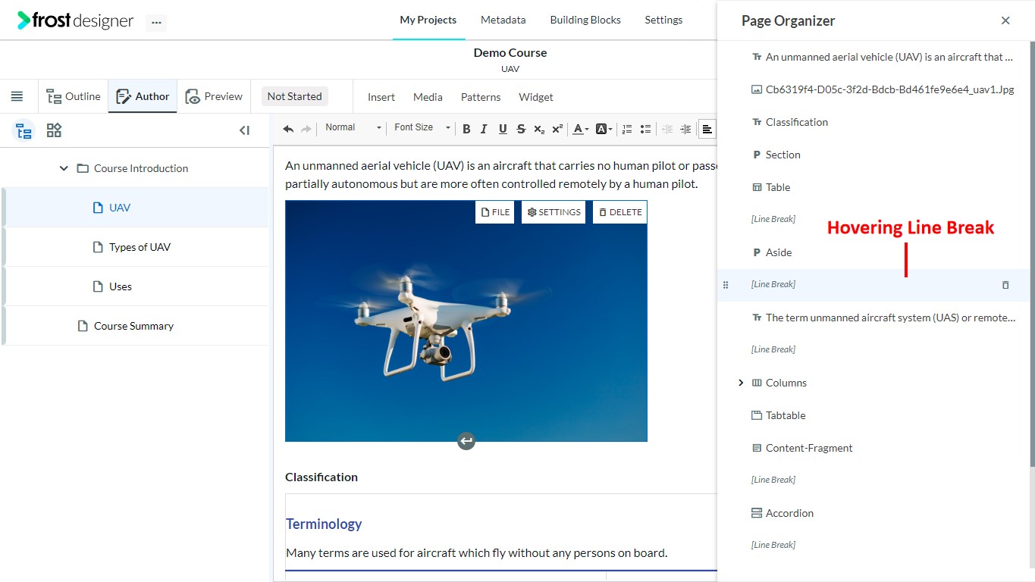Select the Uses page
This screenshot has height=582, width=1035.
(x=135, y=286)
